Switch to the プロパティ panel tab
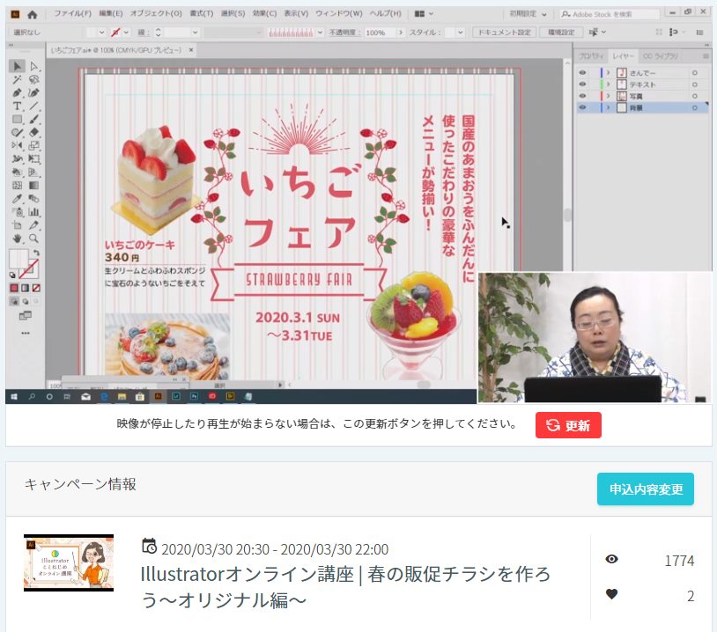Viewport: 717px width, 632px height. tap(591, 55)
